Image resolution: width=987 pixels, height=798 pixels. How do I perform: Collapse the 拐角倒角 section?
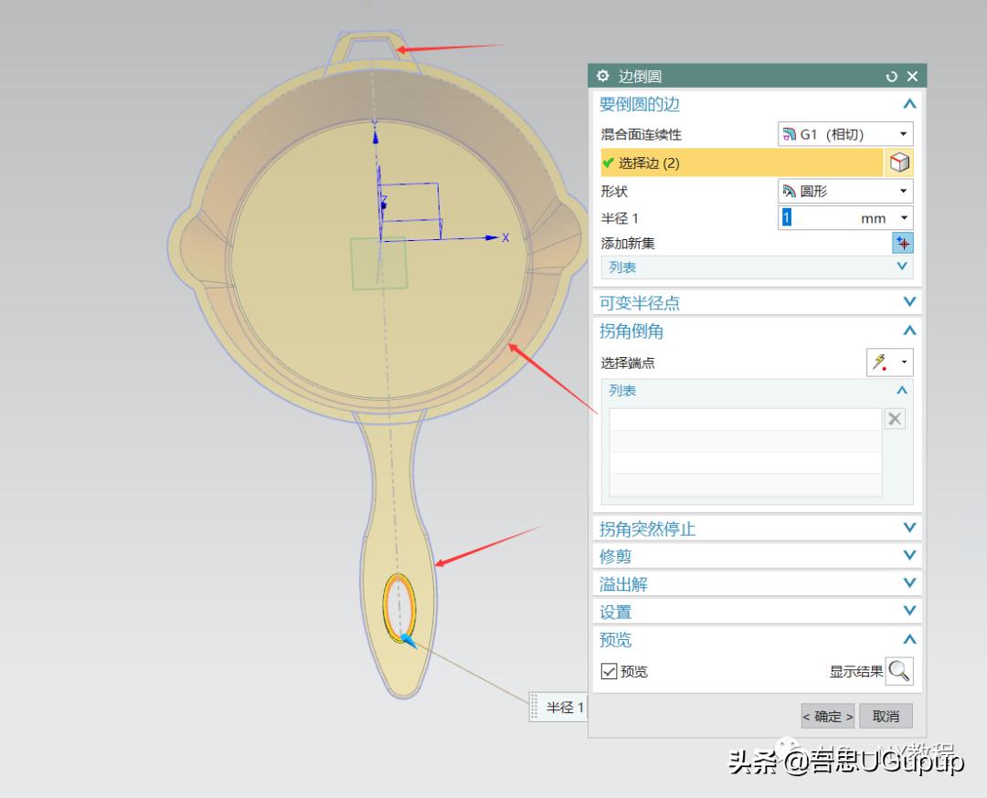pyautogui.click(x=909, y=331)
